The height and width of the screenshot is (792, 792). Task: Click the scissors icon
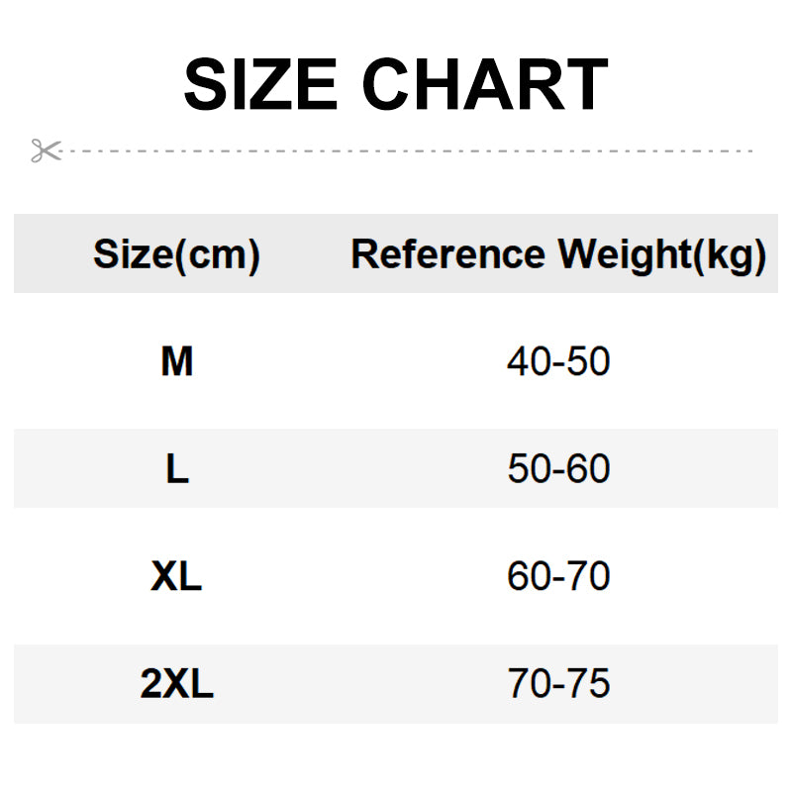46,151
